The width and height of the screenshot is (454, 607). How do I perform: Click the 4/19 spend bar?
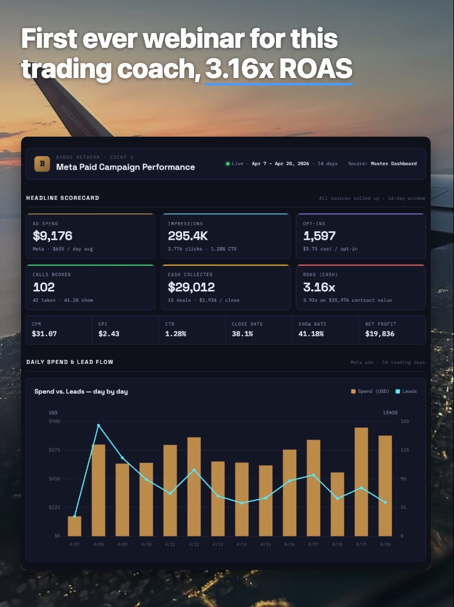361,482
